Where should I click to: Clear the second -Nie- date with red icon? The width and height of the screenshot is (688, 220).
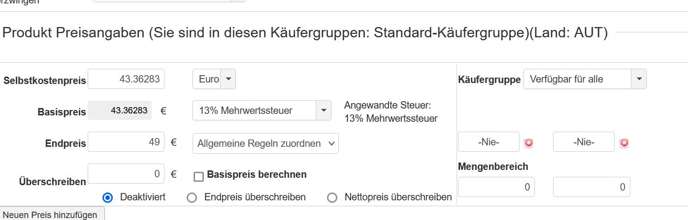[624, 143]
